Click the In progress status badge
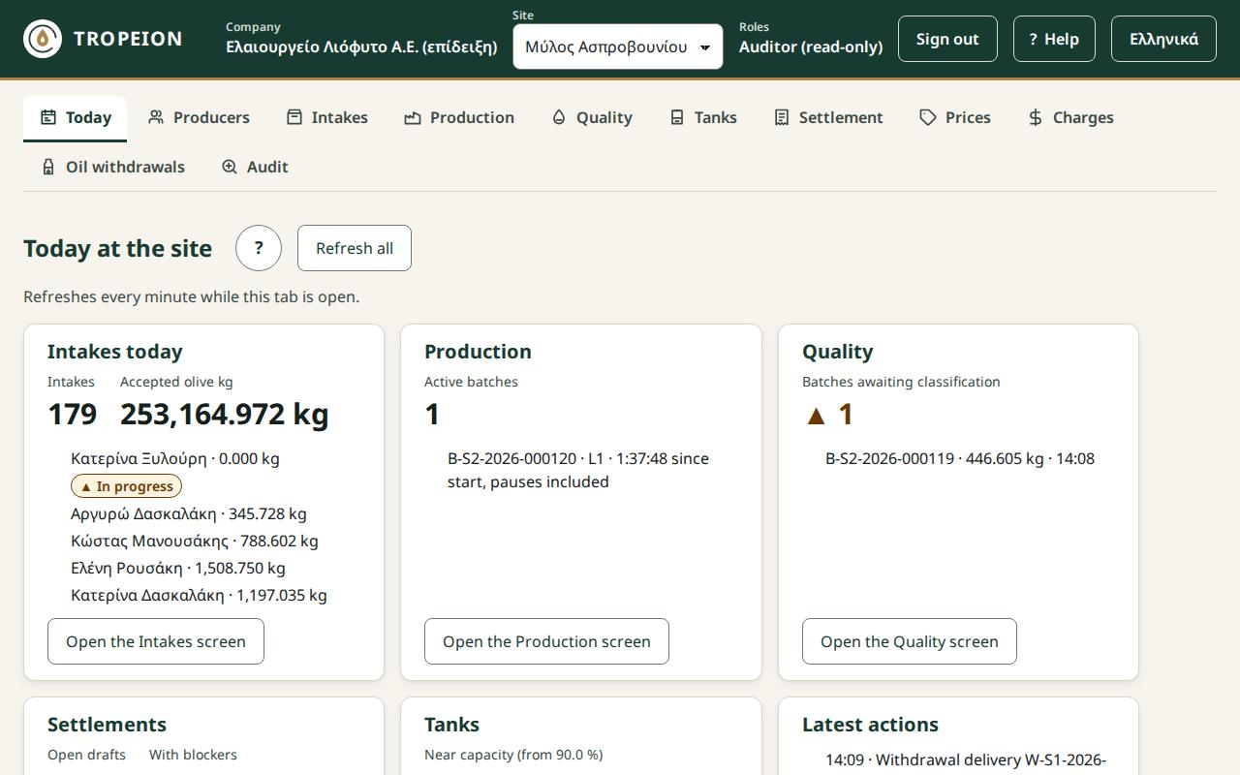This screenshot has height=775, width=1240. [126, 486]
